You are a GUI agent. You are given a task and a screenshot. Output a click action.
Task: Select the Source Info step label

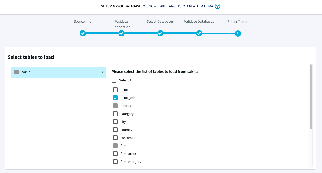[x=83, y=21]
